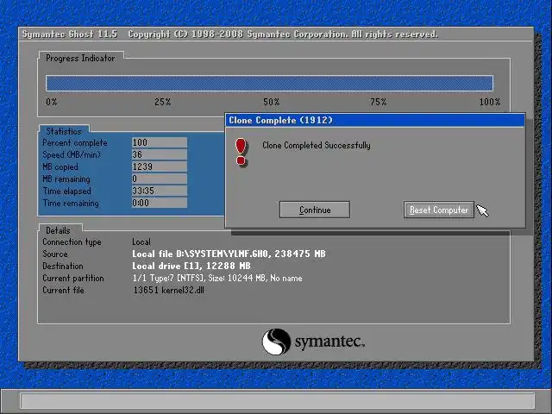Click the 50% progress marker
This screenshot has height=414, width=552.
[x=272, y=102]
